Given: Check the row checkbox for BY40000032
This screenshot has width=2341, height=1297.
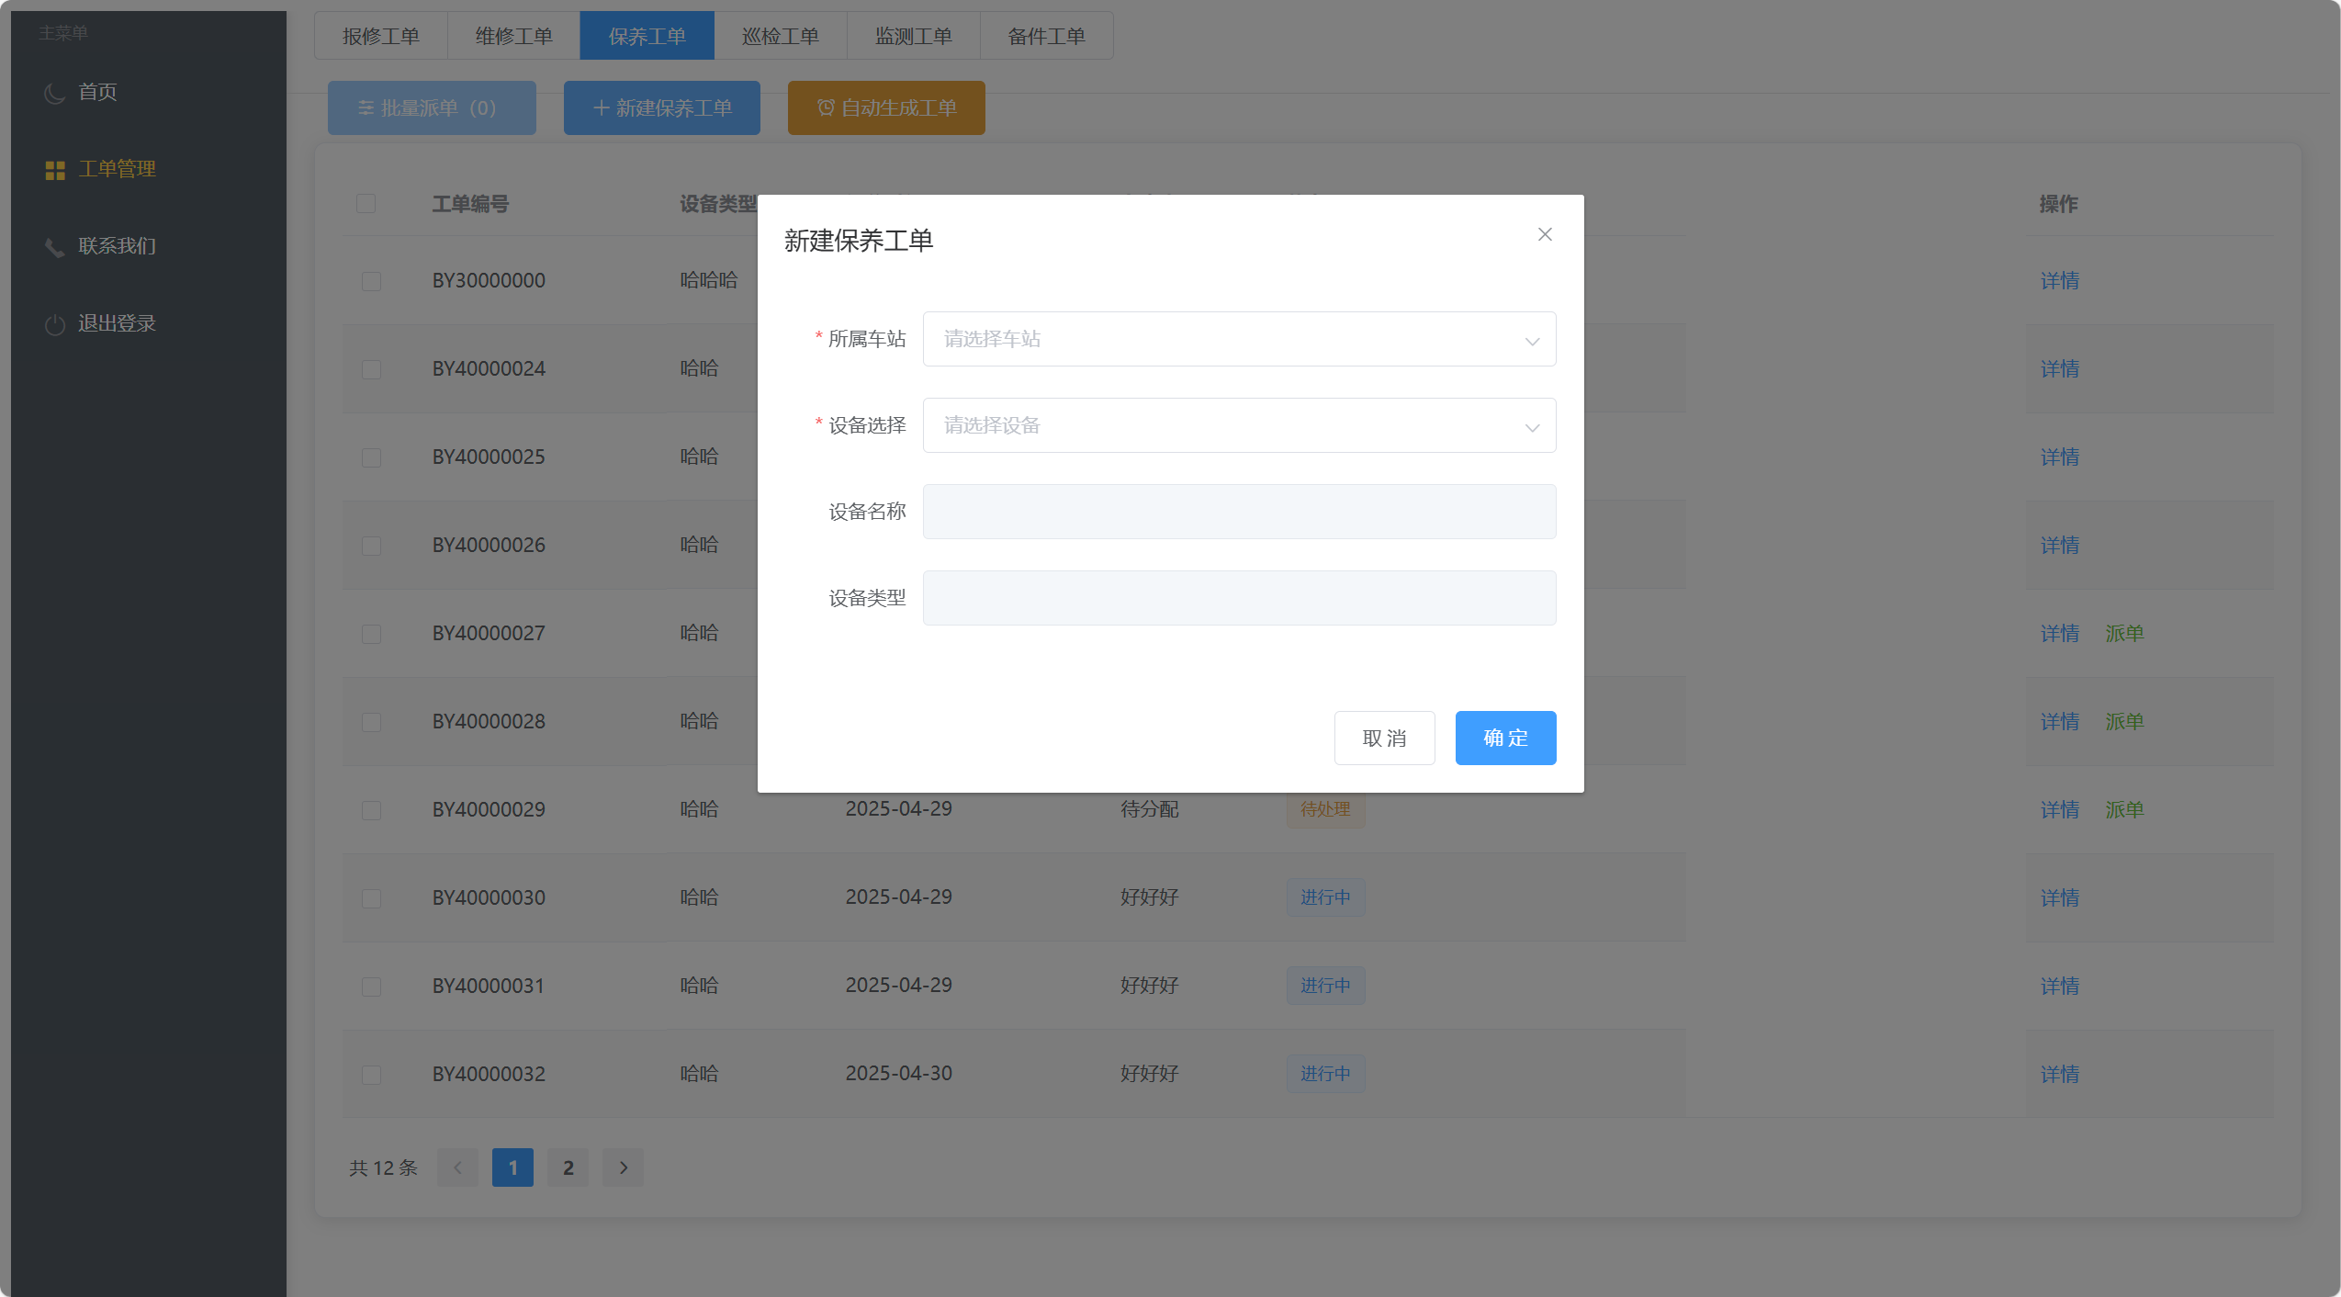Looking at the screenshot, I should tap(371, 1075).
